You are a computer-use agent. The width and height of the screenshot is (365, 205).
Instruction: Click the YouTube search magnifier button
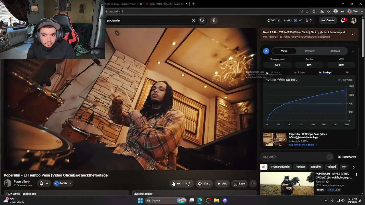[202, 20]
